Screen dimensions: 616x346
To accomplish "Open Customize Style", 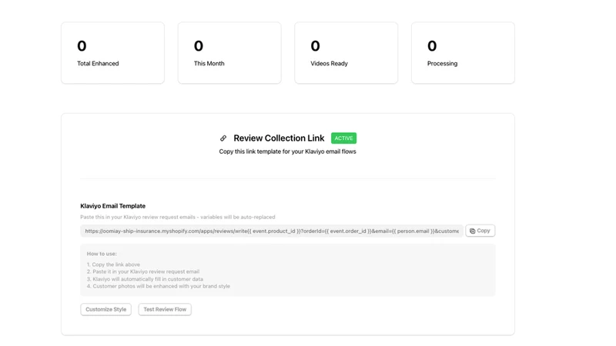I will tap(106, 309).
